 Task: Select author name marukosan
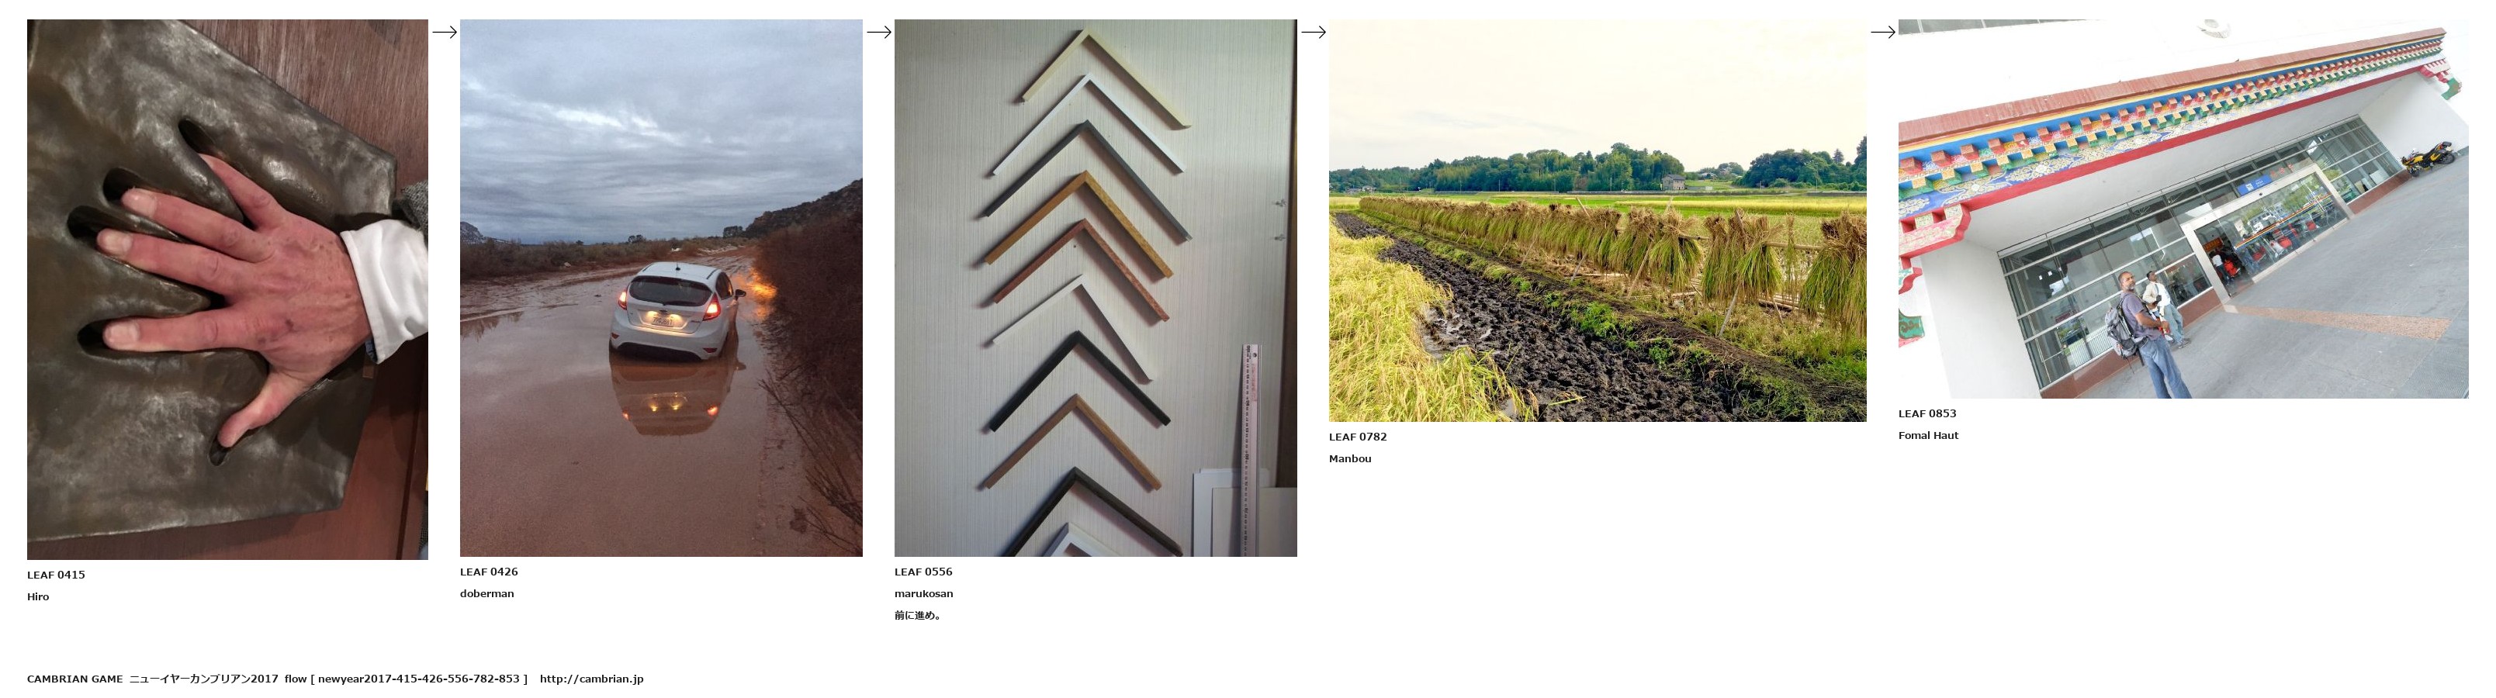tap(923, 593)
